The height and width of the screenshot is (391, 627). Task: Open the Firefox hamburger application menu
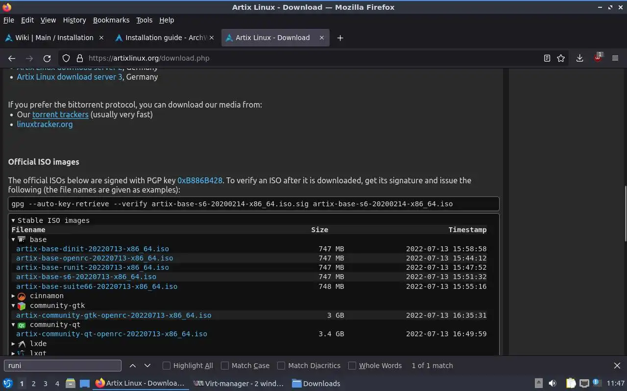tap(616, 58)
